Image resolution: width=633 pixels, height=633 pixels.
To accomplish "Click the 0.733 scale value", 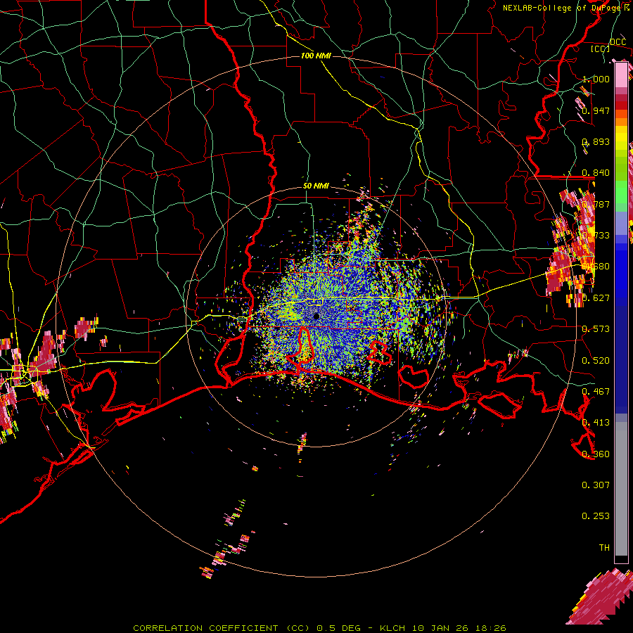I will click(596, 236).
